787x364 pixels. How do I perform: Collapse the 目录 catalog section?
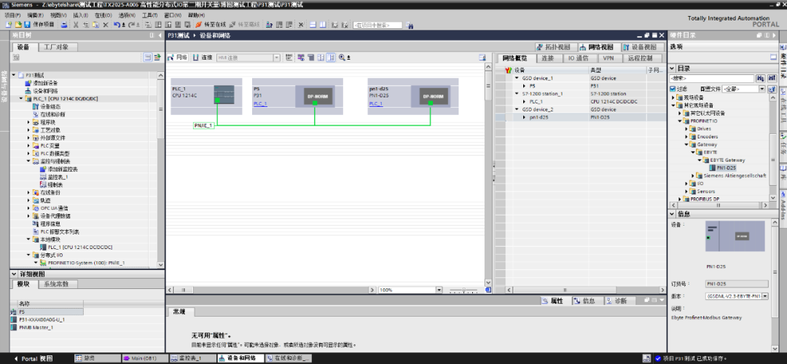673,68
